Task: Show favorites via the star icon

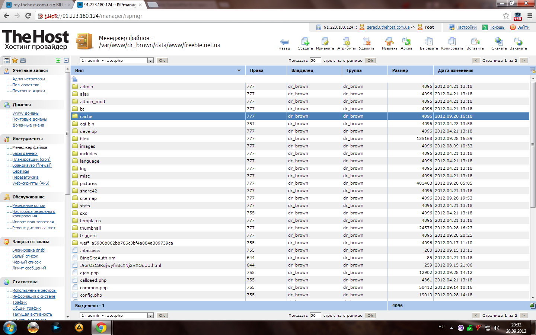Action: point(15,60)
